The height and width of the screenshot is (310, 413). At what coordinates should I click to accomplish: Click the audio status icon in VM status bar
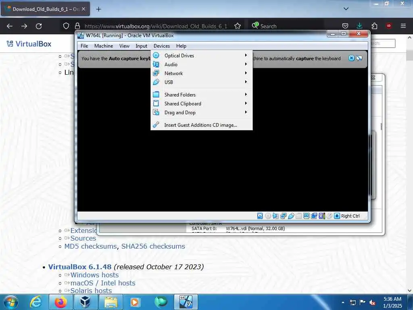[275, 216]
